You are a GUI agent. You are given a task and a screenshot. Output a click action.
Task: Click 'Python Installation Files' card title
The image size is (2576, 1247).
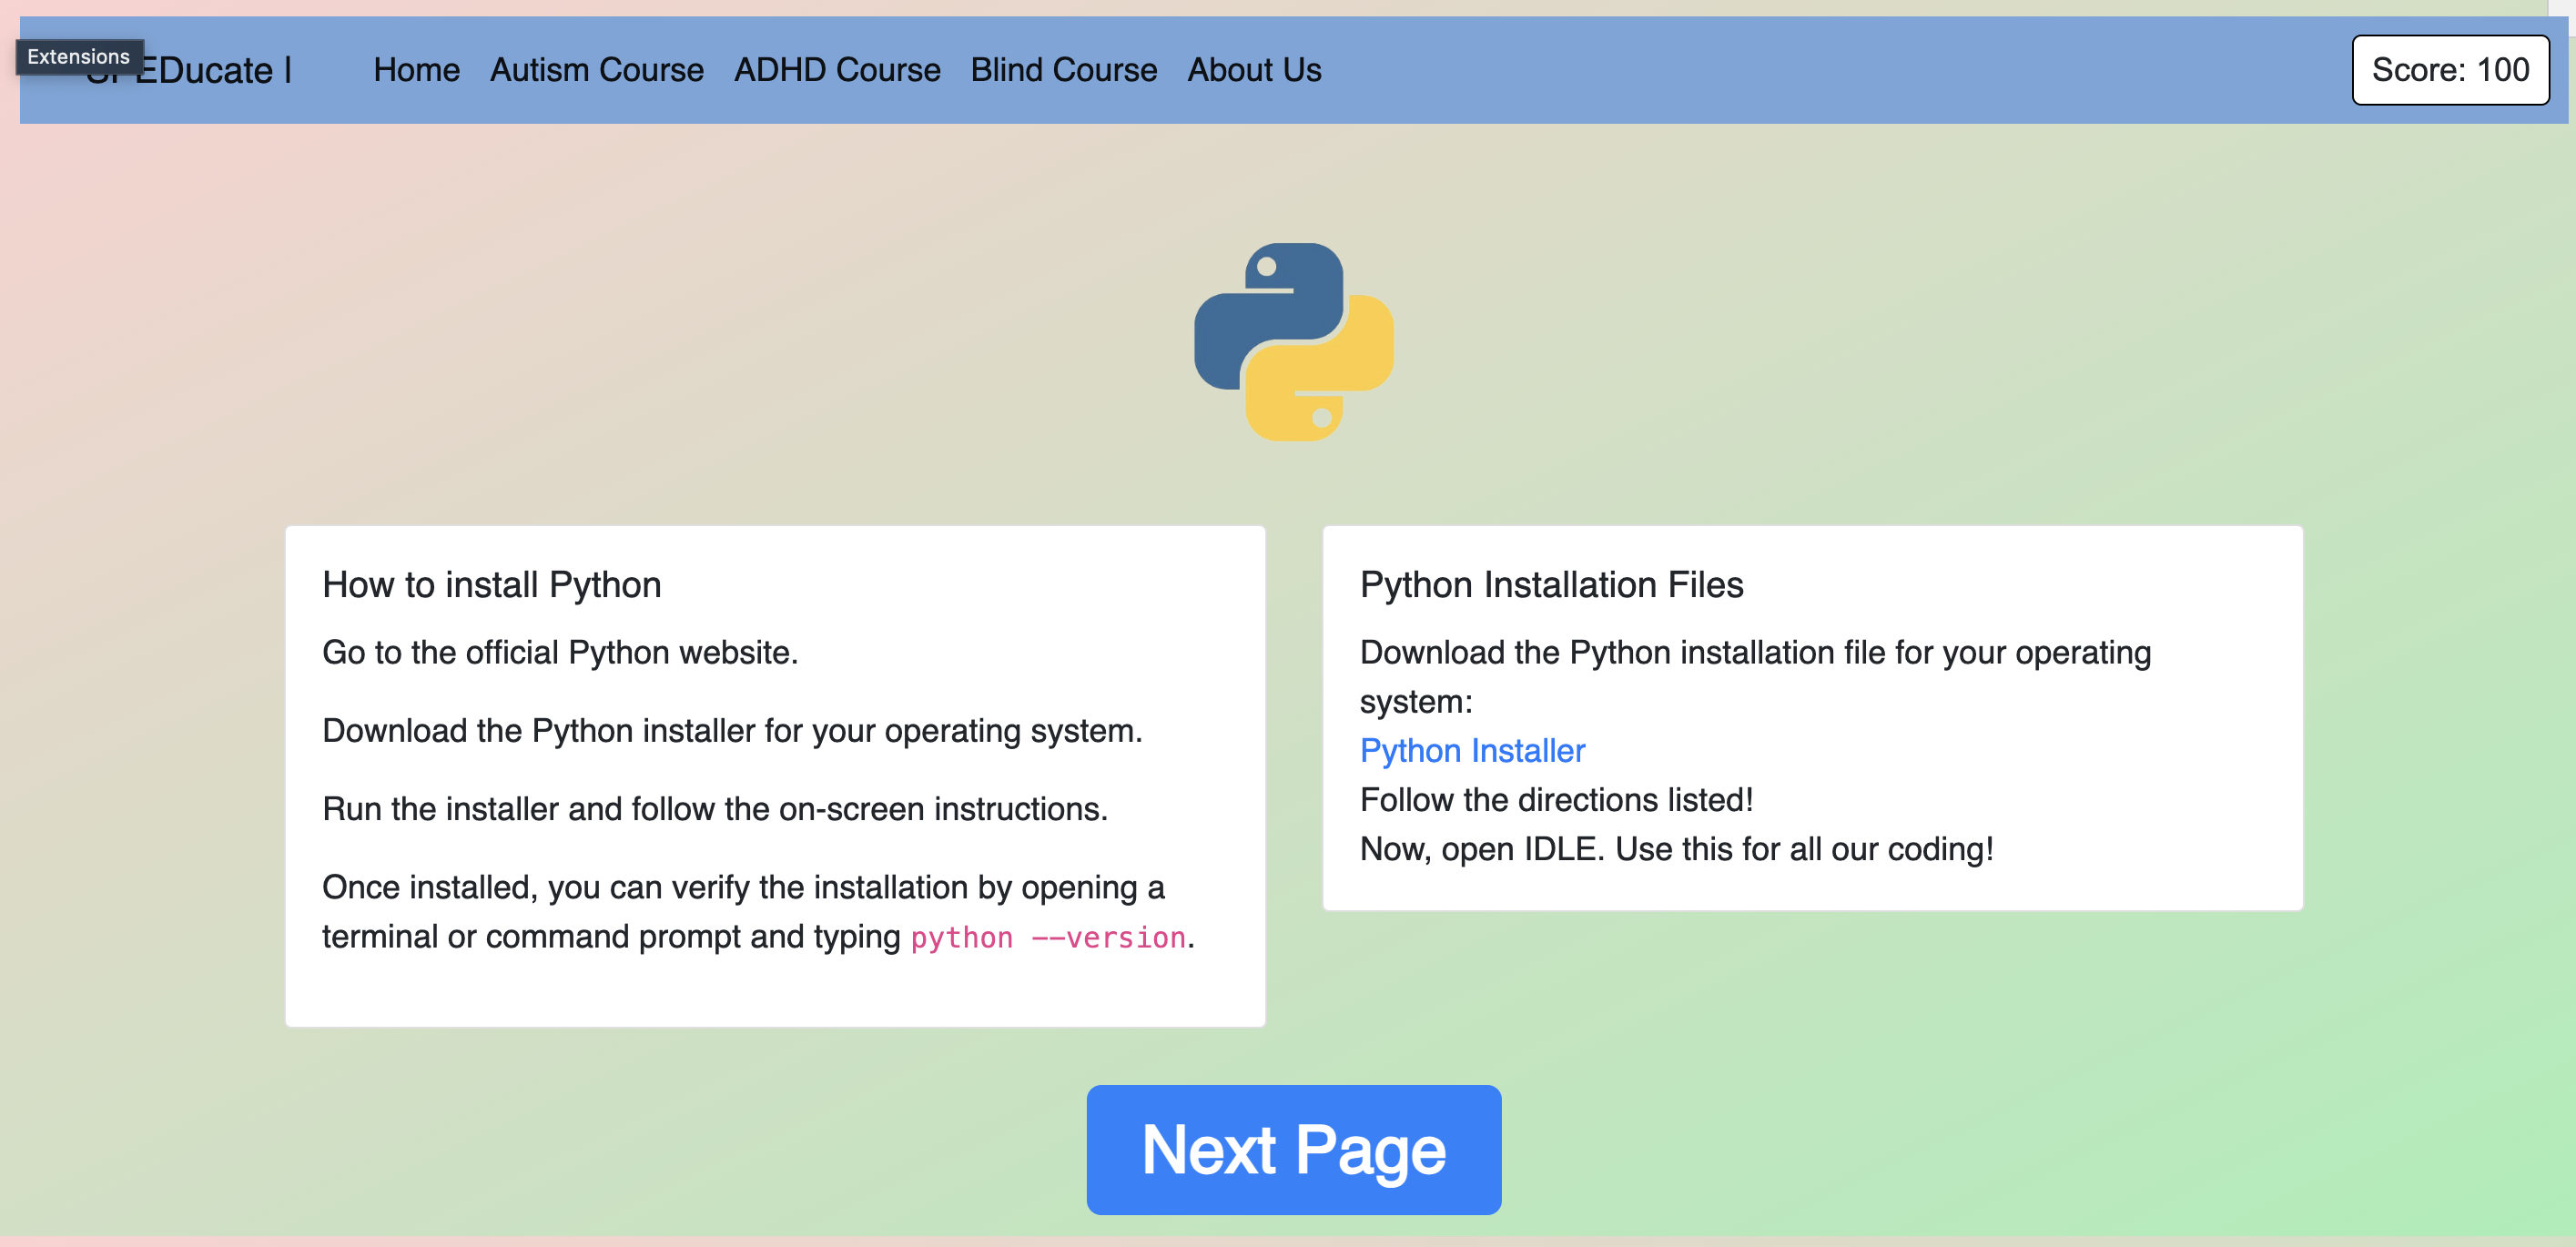point(1550,585)
